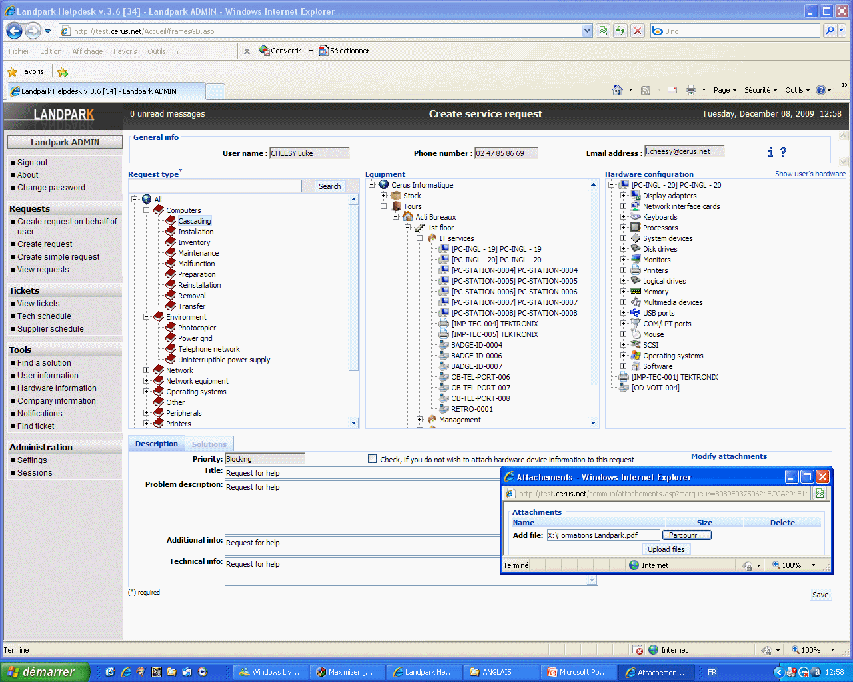Click the book icon beside Malfunction
853x682 pixels.
coord(171,263)
